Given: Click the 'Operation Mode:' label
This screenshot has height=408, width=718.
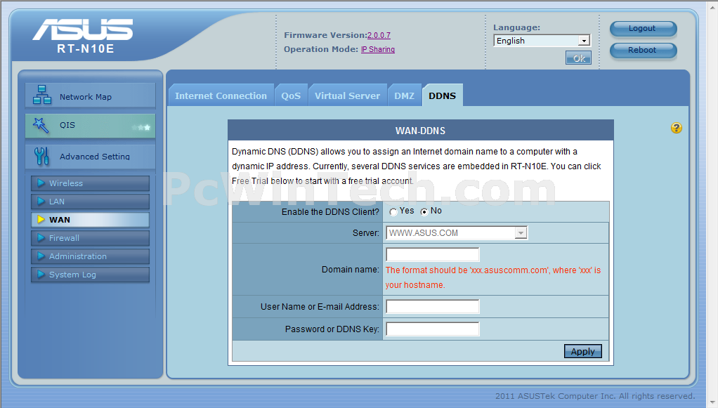Looking at the screenshot, I should point(321,49).
